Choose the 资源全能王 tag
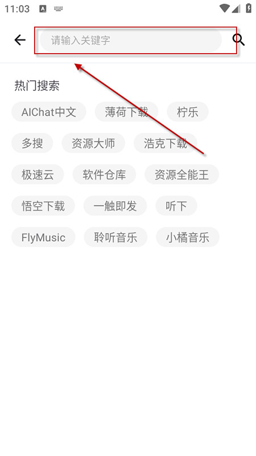Image resolution: width=256 pixels, height=456 pixels. click(x=181, y=174)
